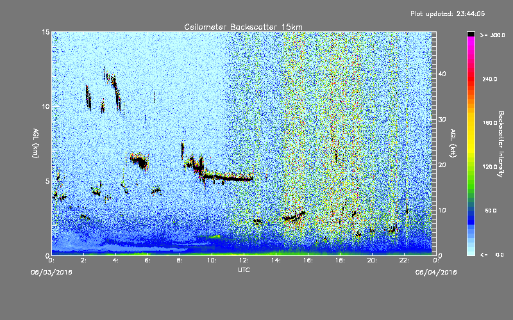Click the "AGL (km)" axis label
Image resolution: width=513 pixels, height=320 pixels.
35,143
